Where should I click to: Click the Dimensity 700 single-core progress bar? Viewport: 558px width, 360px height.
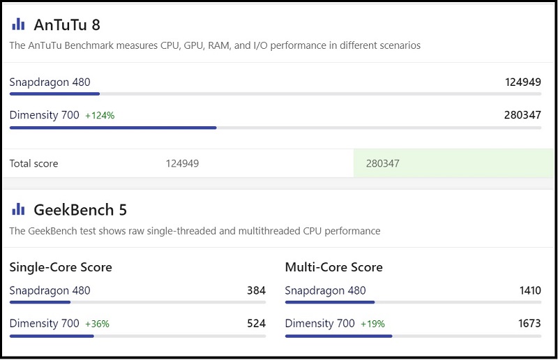[137, 336]
